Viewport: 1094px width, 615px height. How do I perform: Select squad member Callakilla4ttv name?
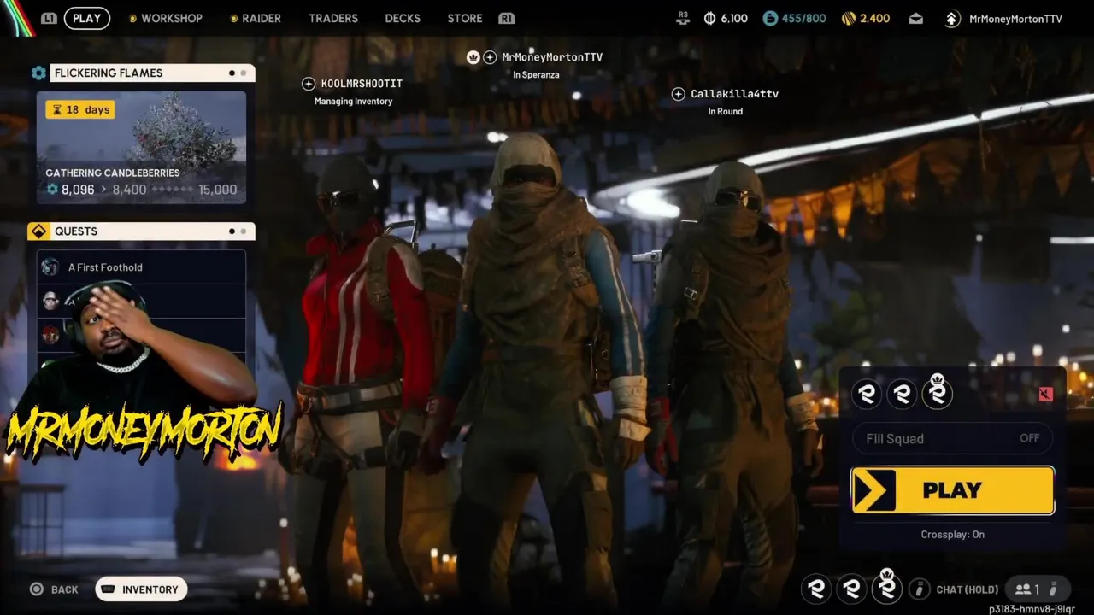pos(734,94)
